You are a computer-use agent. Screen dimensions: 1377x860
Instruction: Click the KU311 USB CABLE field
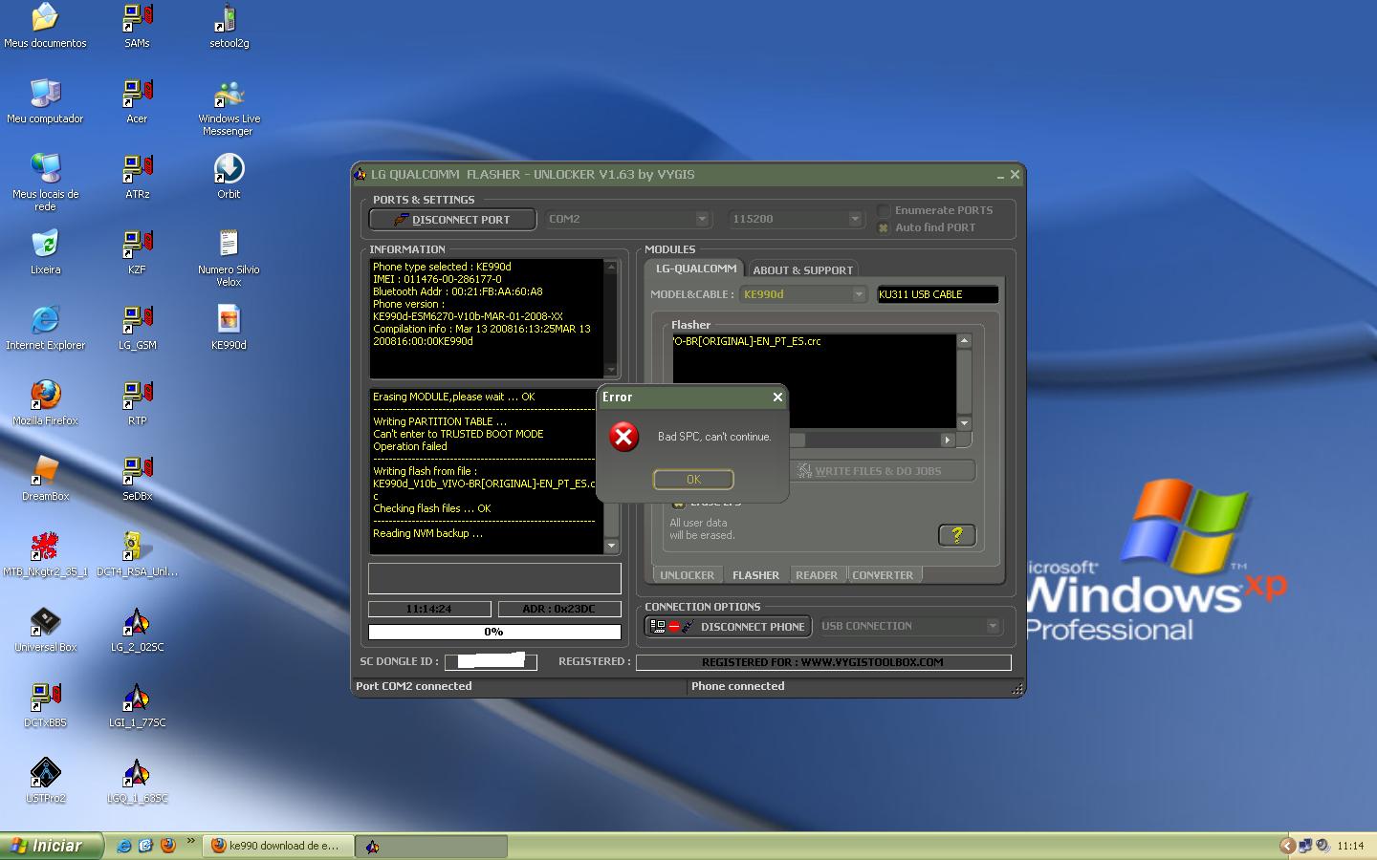pyautogui.click(x=937, y=294)
